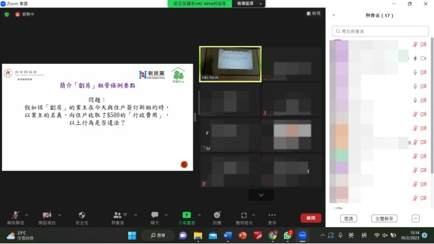
Task: Expand audio options arrow beside microphone
Action: click(x=26, y=215)
